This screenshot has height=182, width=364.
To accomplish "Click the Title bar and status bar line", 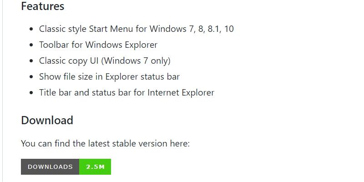I will (x=126, y=92).
